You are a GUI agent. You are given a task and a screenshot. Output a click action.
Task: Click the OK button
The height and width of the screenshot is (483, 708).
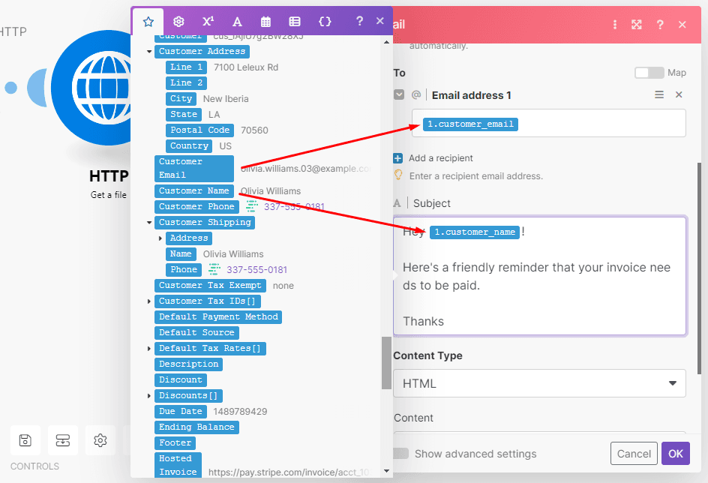[x=675, y=454]
